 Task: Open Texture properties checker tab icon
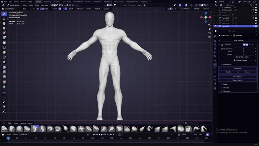point(215,88)
